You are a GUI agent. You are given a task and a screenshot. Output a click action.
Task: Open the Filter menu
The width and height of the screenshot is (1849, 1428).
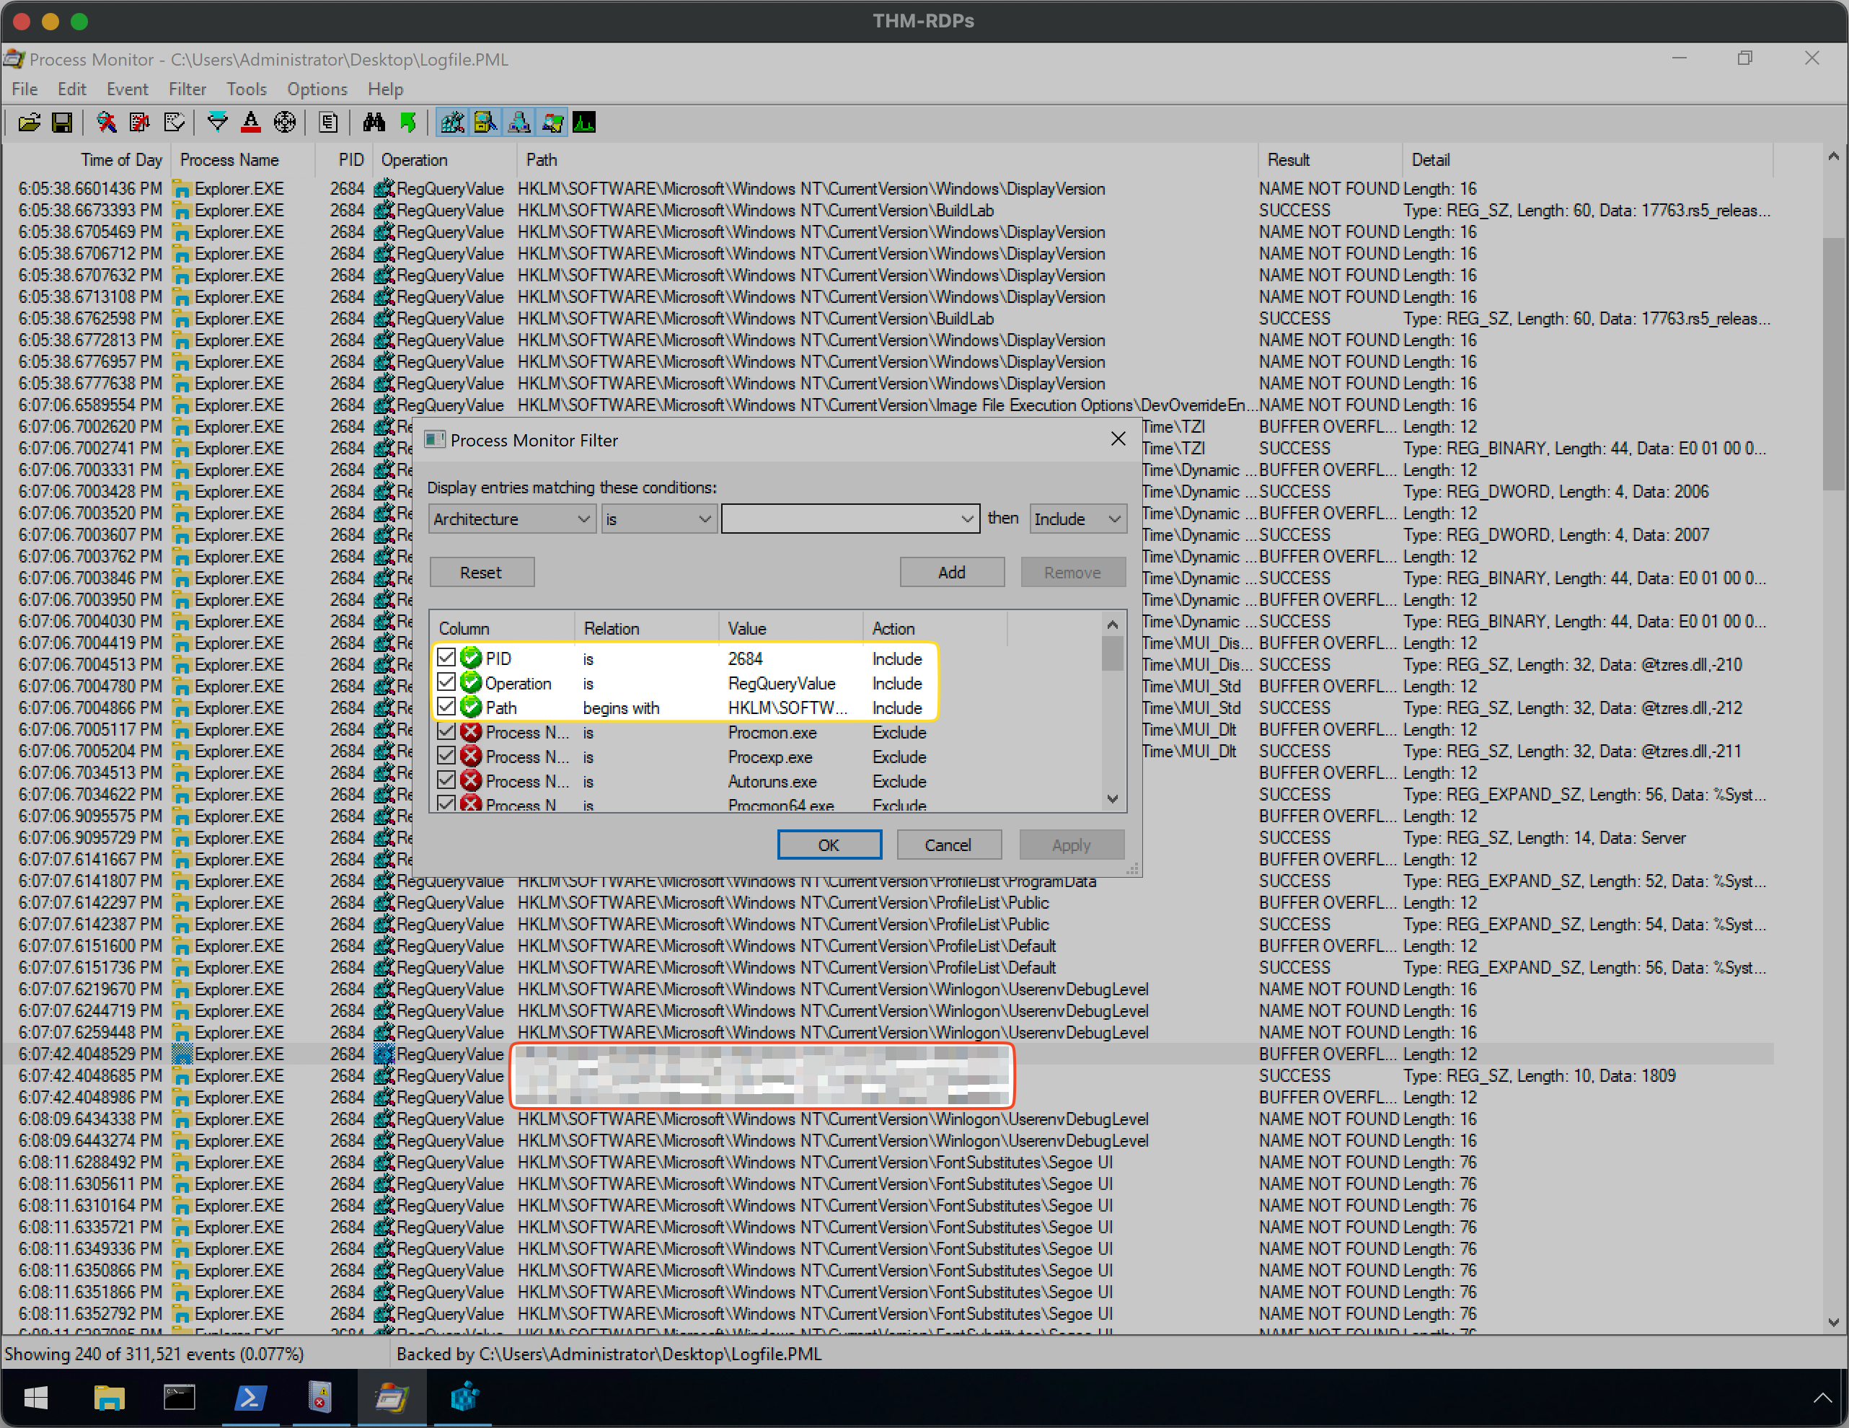tap(187, 89)
